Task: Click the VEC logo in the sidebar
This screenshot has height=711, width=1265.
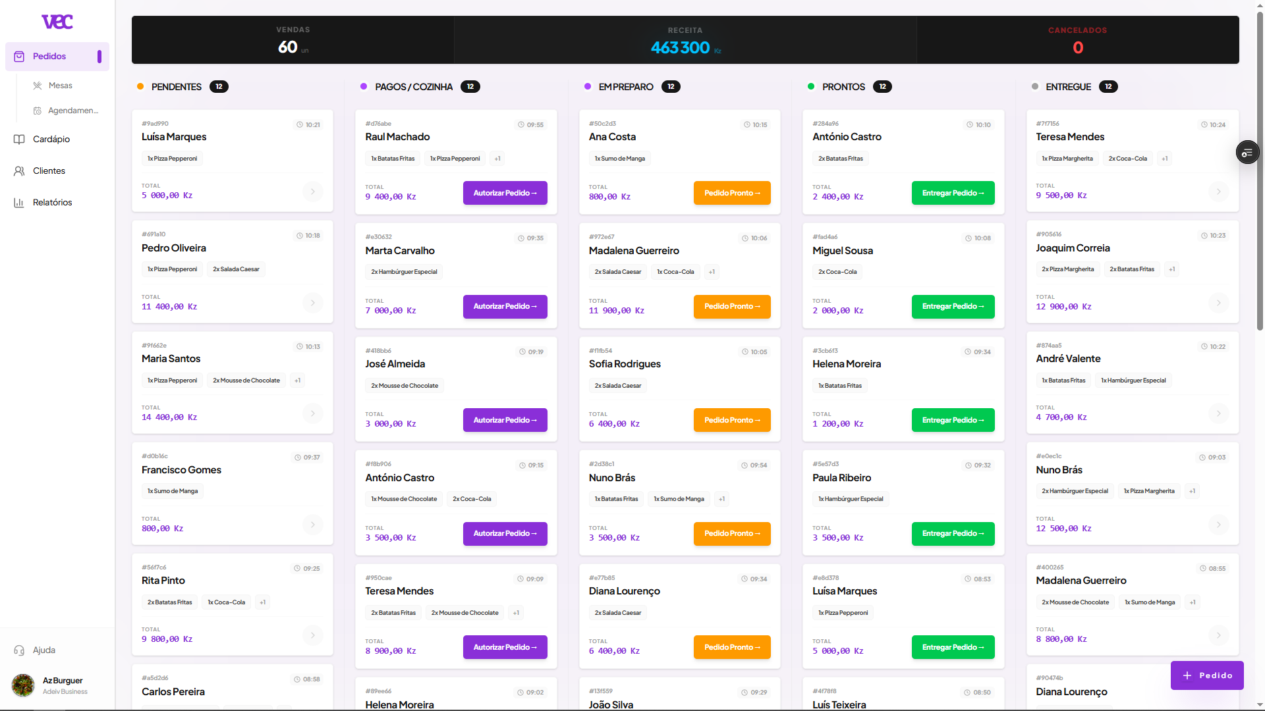Action: click(x=57, y=22)
